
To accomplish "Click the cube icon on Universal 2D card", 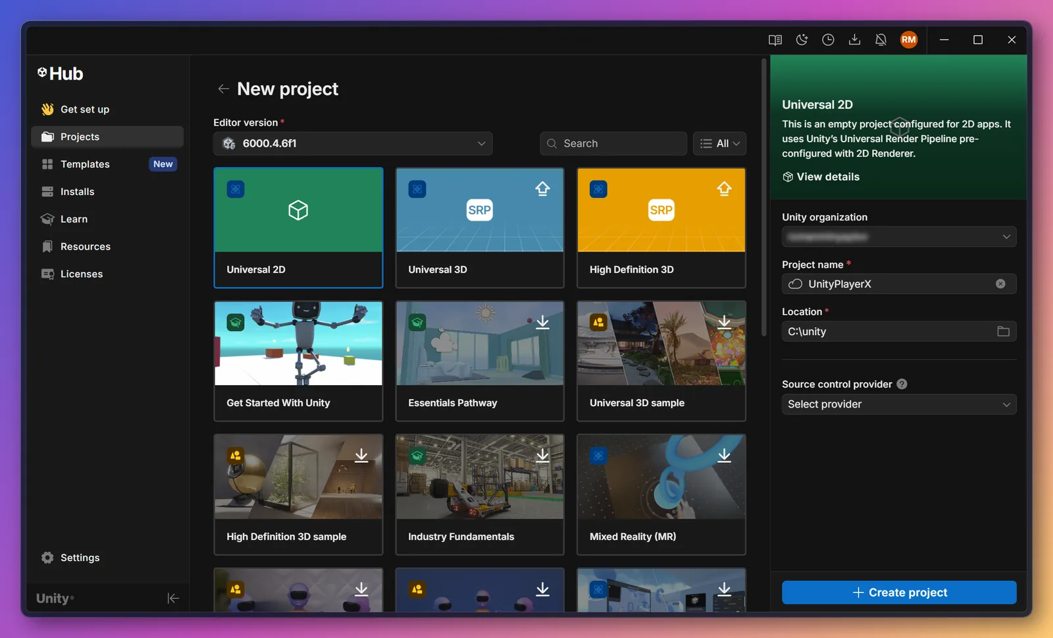I will click(298, 210).
